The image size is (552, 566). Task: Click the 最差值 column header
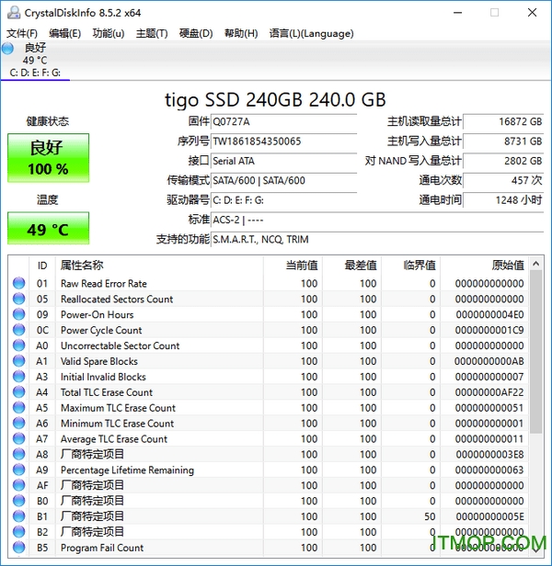click(x=351, y=266)
